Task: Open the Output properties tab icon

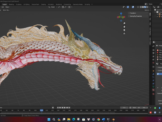Action: click(x=153, y=53)
